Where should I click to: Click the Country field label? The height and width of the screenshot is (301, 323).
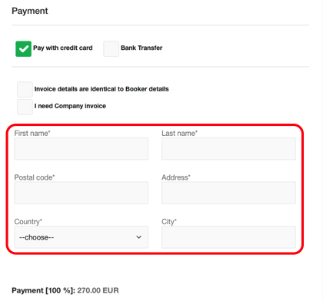pos(28,222)
